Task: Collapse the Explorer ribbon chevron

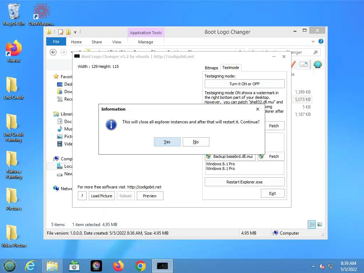Action: click(x=313, y=41)
